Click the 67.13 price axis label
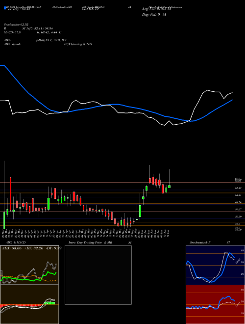This screenshot has height=324, width=245. tap(238, 188)
